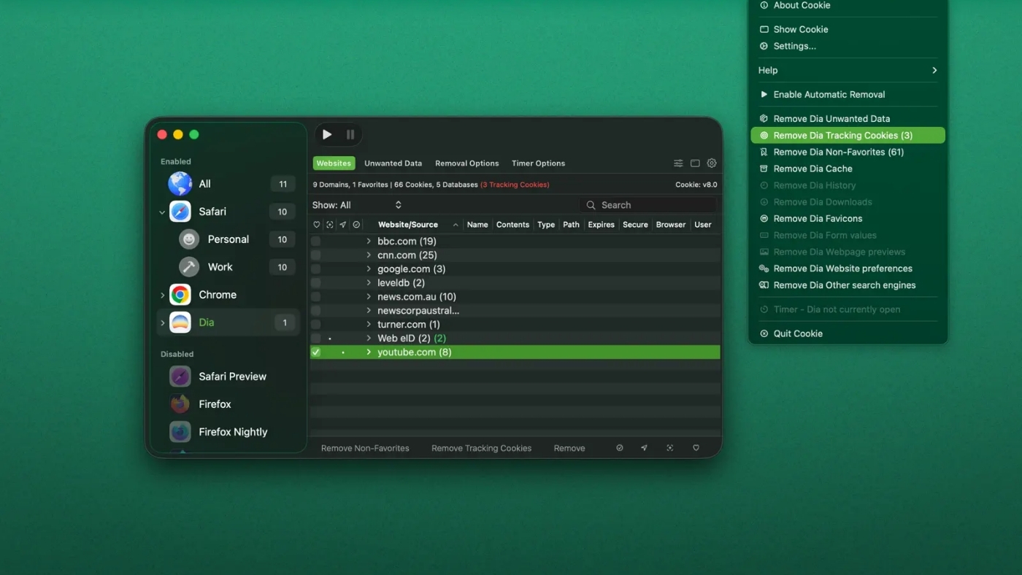Viewport: 1022px width, 575px height.
Task: Switch to the Timer Options tab
Action: click(539, 163)
